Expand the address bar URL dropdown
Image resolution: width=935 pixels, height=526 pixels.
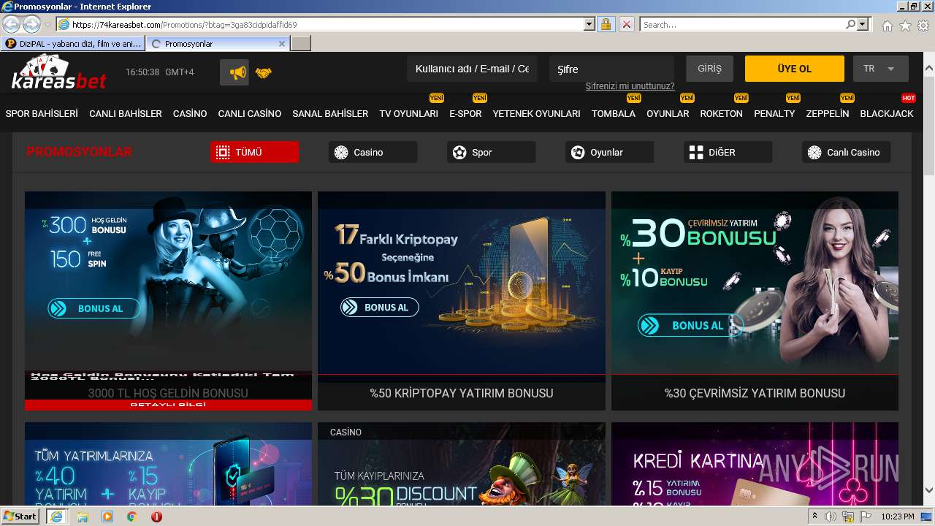(x=589, y=24)
